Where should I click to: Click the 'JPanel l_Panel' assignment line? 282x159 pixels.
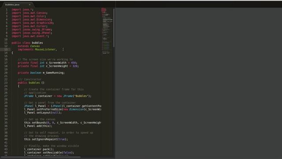[x=63, y=106]
